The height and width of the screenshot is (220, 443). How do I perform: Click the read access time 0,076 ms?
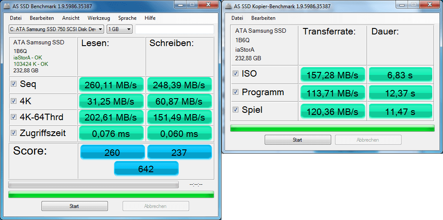[111, 133]
